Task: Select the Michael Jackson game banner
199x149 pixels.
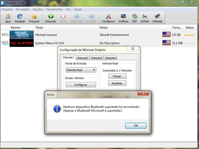Action: (21, 35)
